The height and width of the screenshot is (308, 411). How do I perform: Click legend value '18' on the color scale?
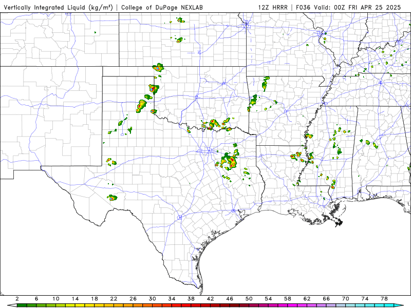tap(95, 299)
